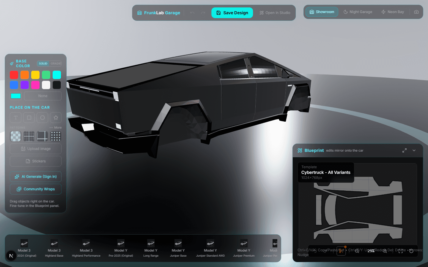Image resolution: width=428 pixels, height=267 pixels.
Task: Select Model Y Juniper Base car
Action: 178,248
